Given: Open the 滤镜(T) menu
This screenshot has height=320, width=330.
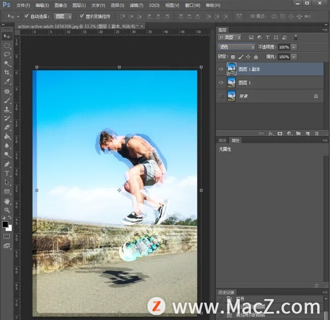Looking at the screenshot, I should [136, 5].
